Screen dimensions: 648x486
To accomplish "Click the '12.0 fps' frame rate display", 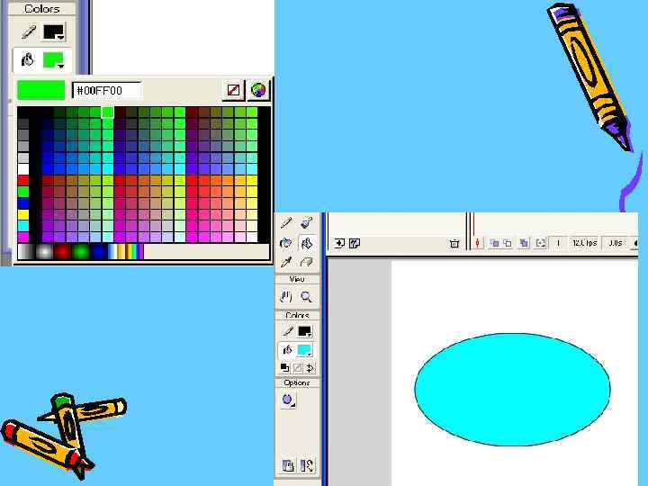I will [584, 243].
